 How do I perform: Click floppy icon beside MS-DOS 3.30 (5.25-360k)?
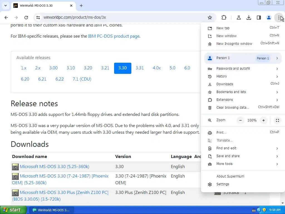click(x=15, y=167)
